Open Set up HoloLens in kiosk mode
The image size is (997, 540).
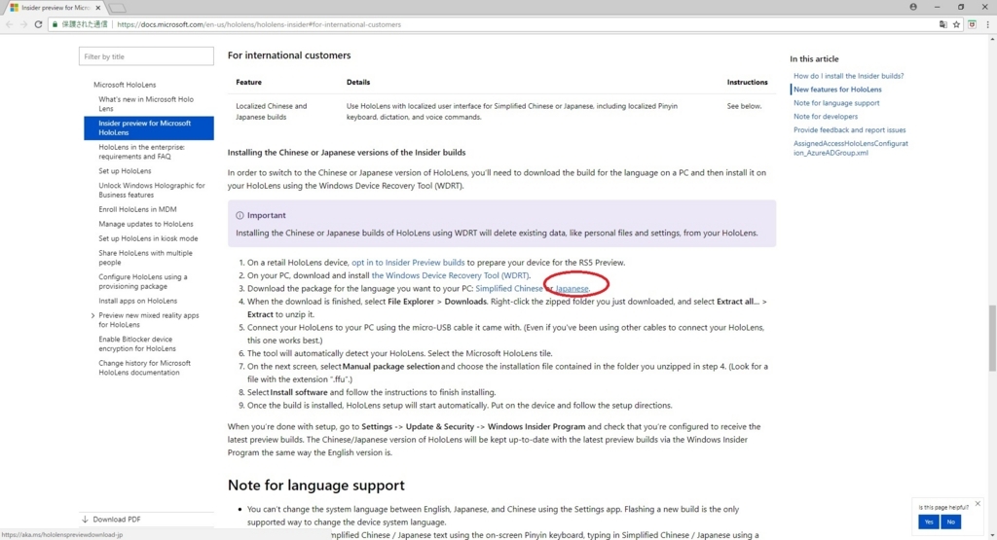[148, 238]
